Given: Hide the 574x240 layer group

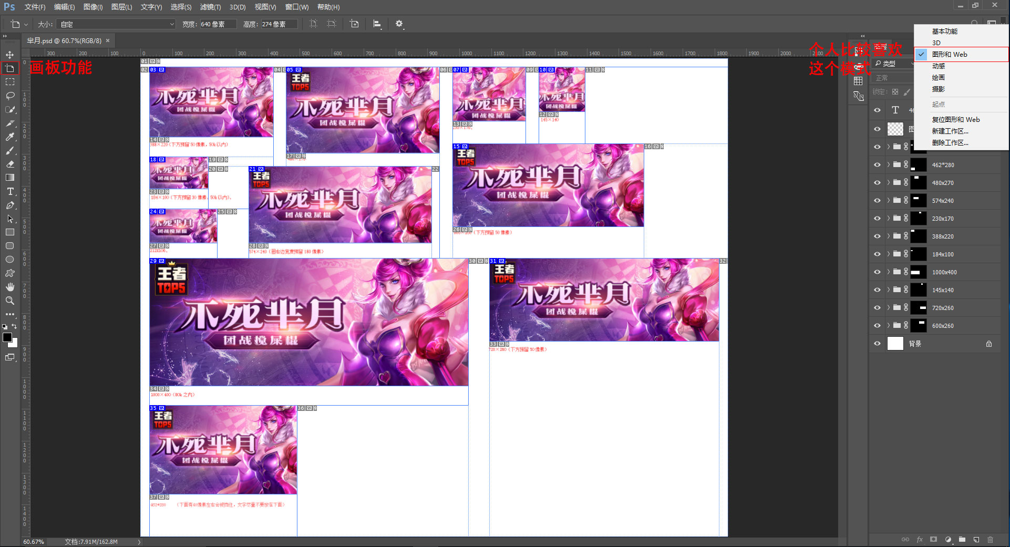Looking at the screenshot, I should [877, 200].
